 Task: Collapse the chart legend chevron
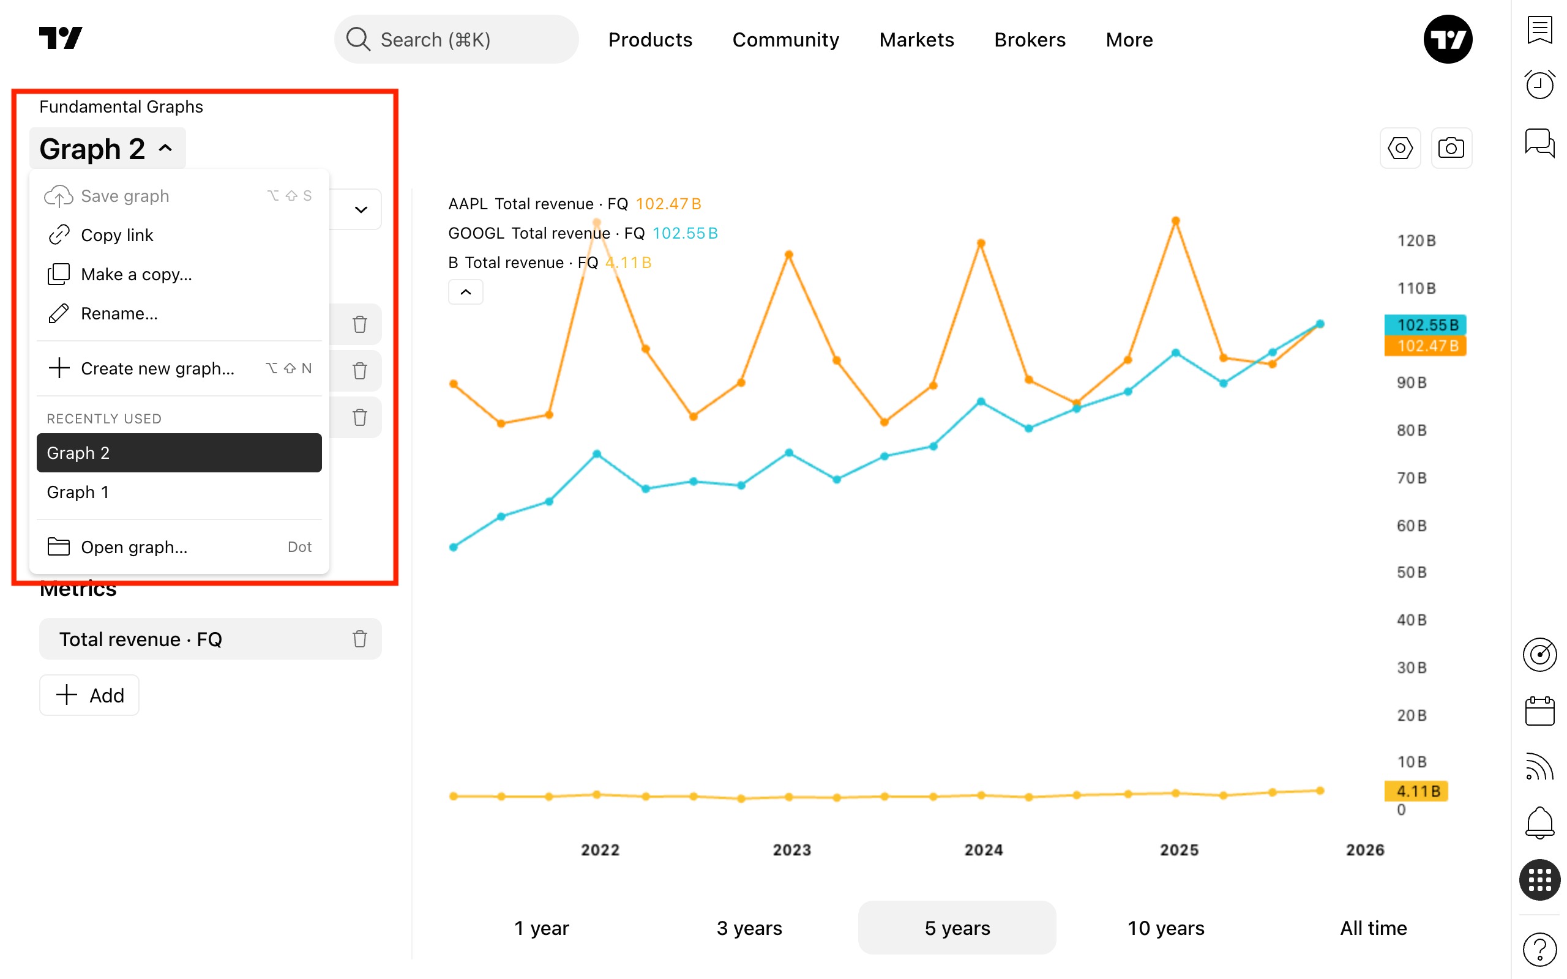pos(466,292)
